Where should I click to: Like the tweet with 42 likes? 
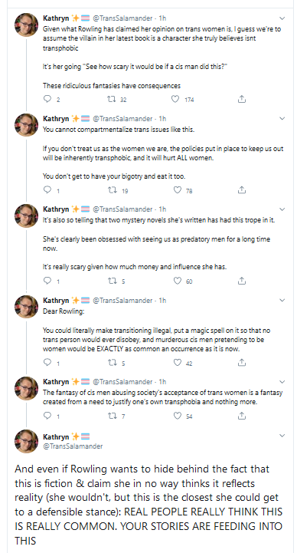(178, 363)
